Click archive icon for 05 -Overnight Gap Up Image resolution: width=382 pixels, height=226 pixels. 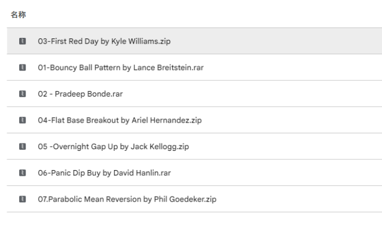tap(23, 147)
